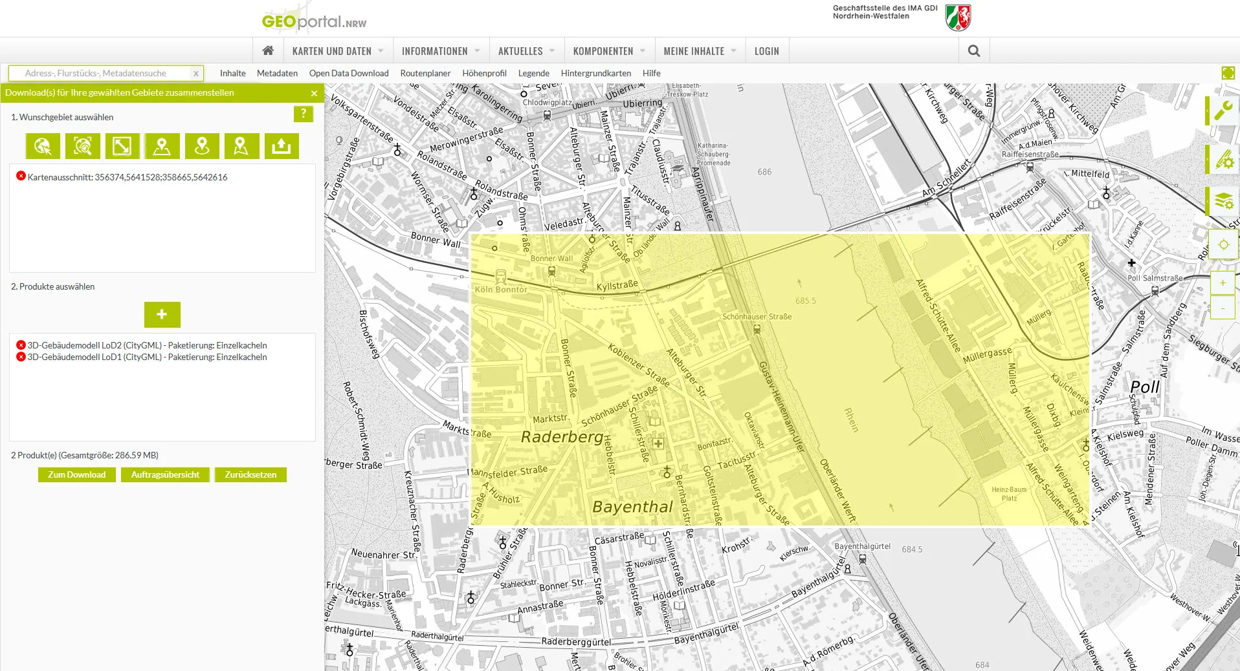Zoom in the map
The width and height of the screenshot is (1240, 671).
(1223, 282)
